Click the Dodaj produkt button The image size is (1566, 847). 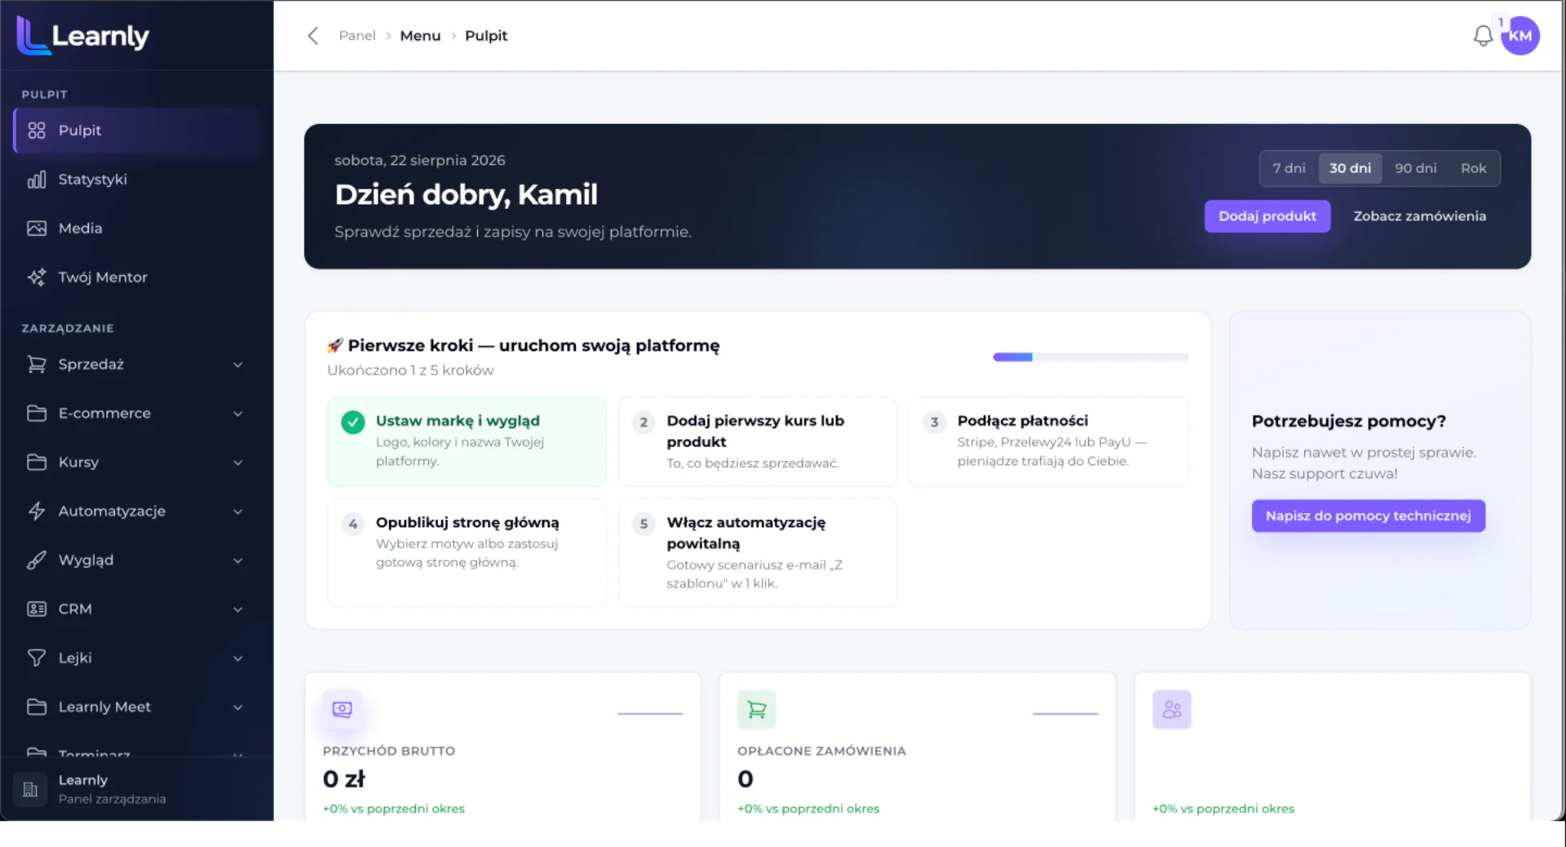[x=1267, y=216]
